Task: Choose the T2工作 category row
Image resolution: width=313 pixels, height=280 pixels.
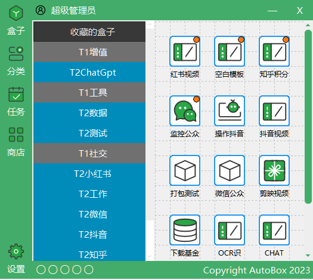Action: click(89, 194)
